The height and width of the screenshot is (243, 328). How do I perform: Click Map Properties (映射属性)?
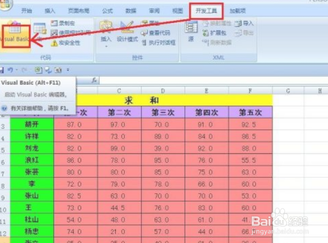coord(217,23)
